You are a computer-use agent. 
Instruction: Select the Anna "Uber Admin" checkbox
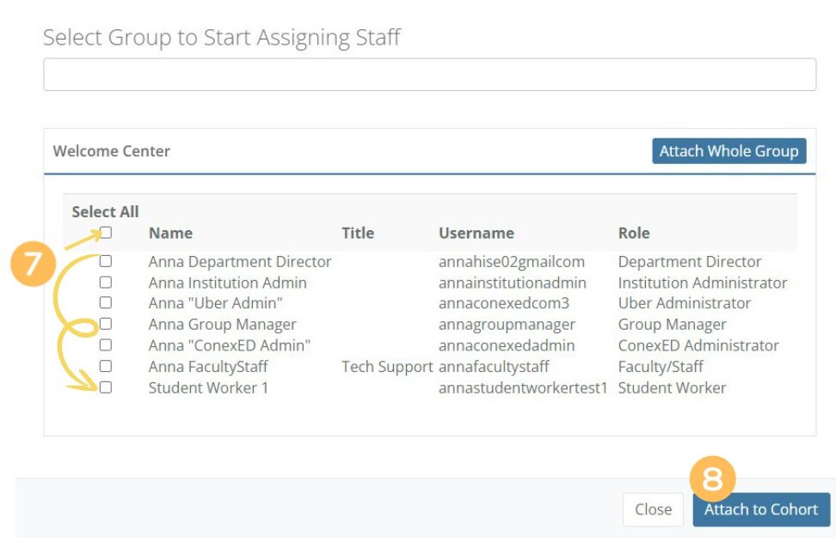tap(106, 303)
